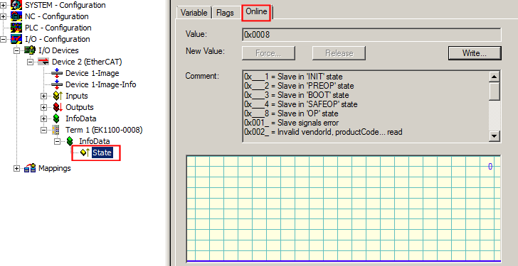
Task: Click the green InfoData icon under Device 2
Action: (56, 118)
